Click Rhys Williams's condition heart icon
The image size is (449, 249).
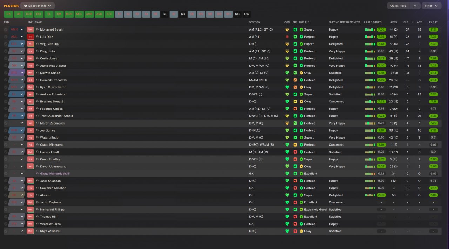(x=287, y=231)
